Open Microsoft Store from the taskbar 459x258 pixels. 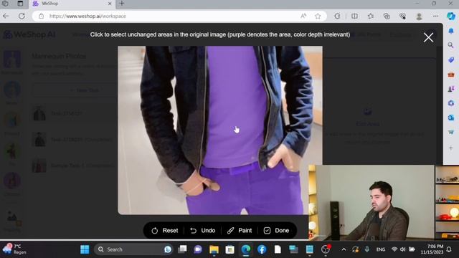click(229, 249)
